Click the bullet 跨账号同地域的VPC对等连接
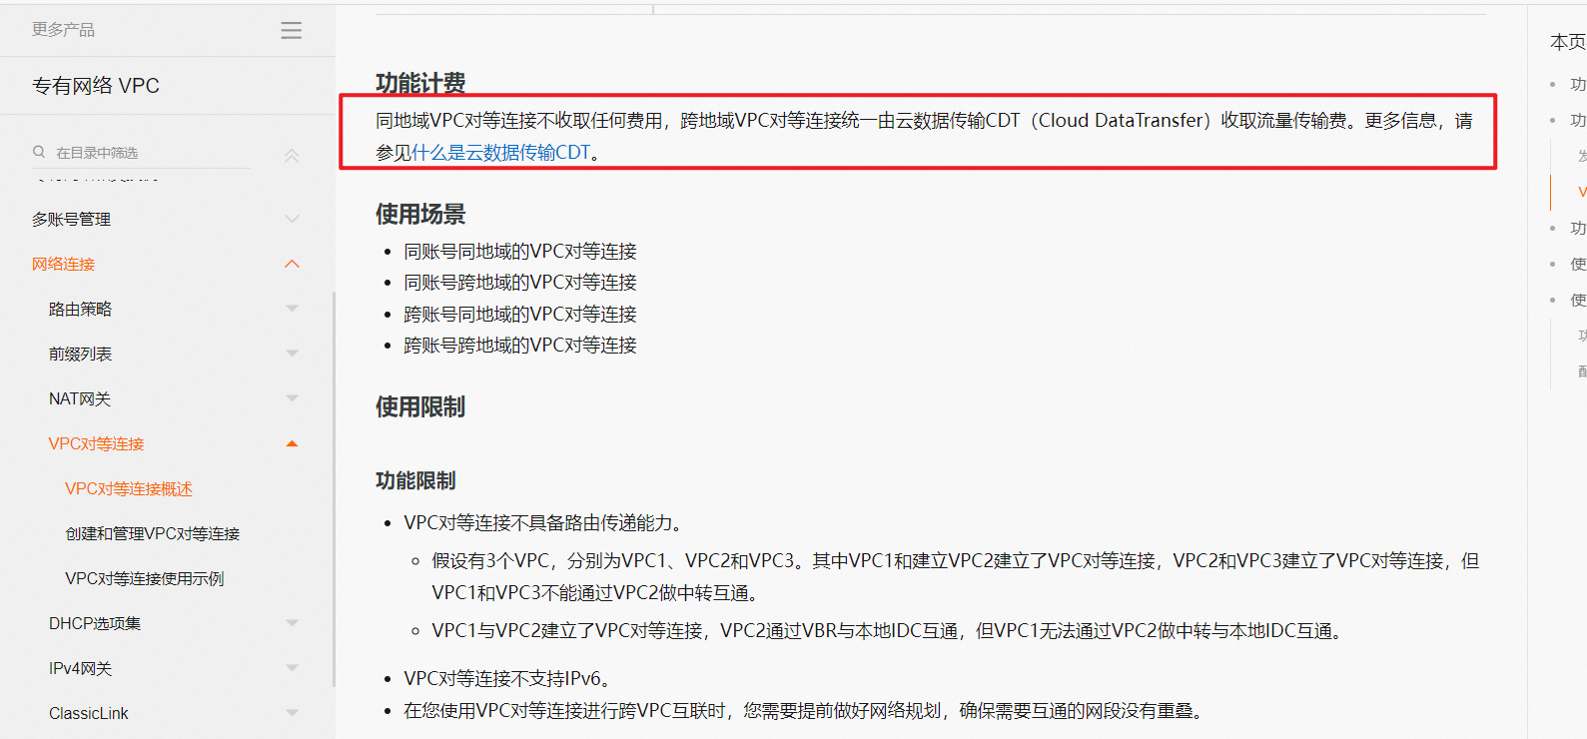The height and width of the screenshot is (739, 1587). click(520, 314)
